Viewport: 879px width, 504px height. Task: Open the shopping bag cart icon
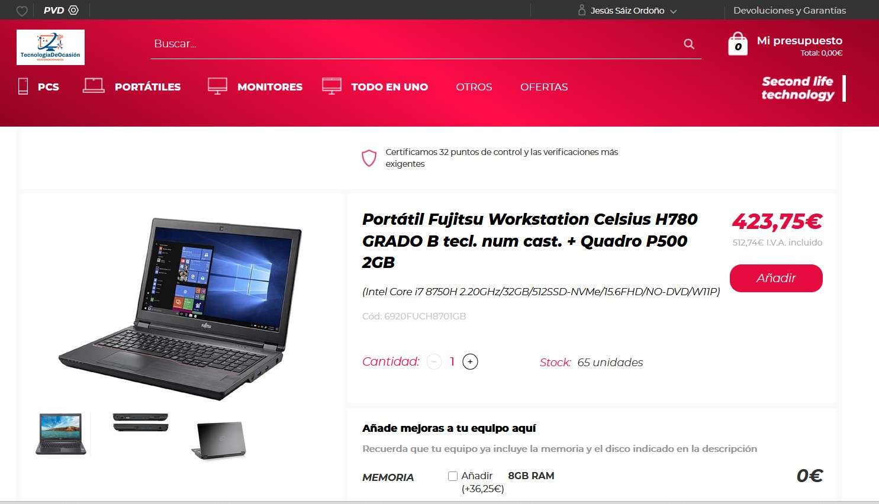click(x=738, y=44)
